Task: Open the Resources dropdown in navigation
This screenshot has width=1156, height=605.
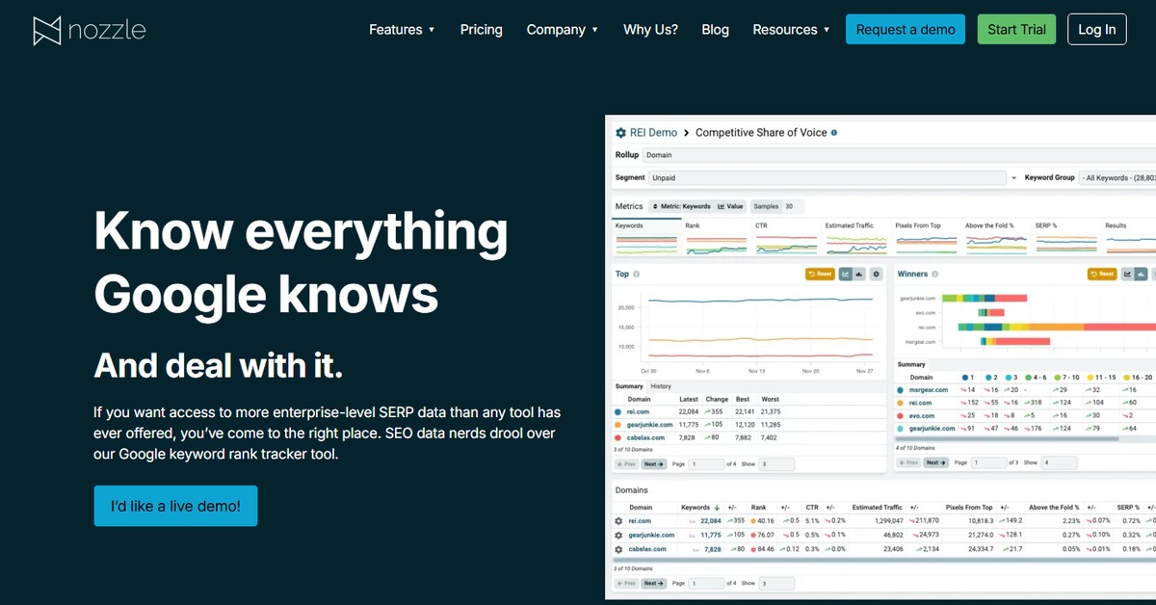Action: (791, 30)
